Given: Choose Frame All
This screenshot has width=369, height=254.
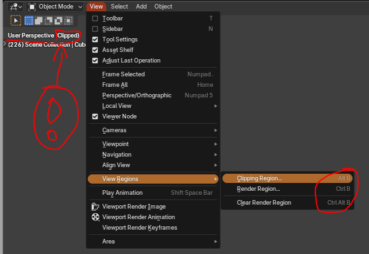Looking at the screenshot, I should [153, 85].
